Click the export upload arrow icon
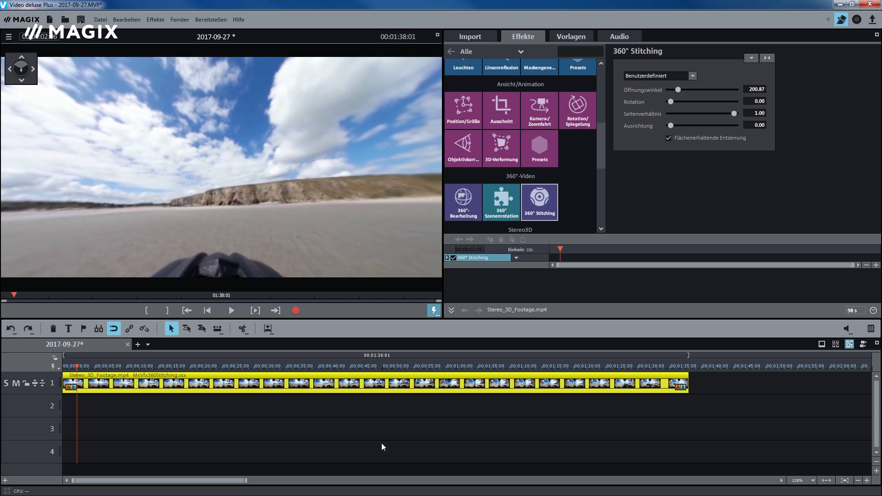This screenshot has height=496, width=882. 872,19
